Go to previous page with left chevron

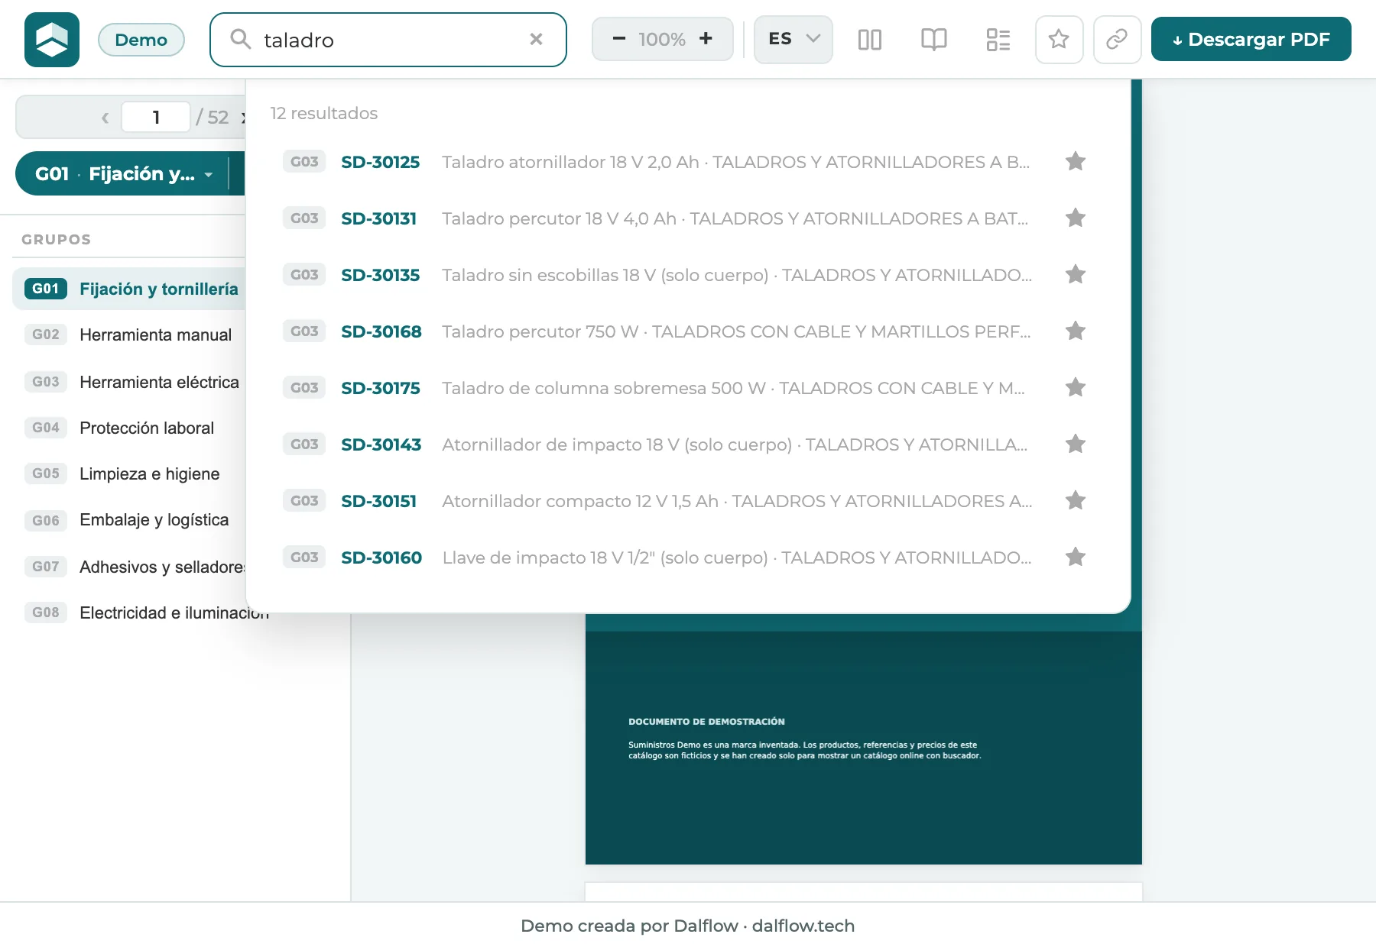[105, 118]
